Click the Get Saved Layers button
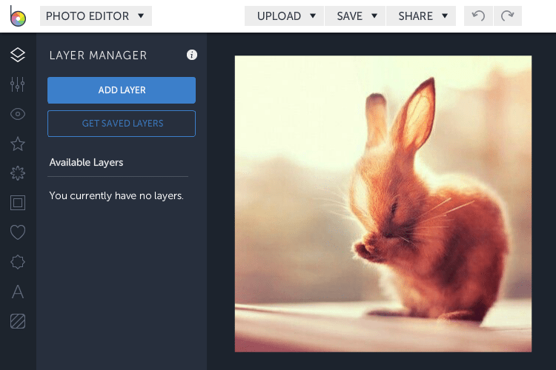The width and height of the screenshot is (556, 370). click(x=122, y=124)
